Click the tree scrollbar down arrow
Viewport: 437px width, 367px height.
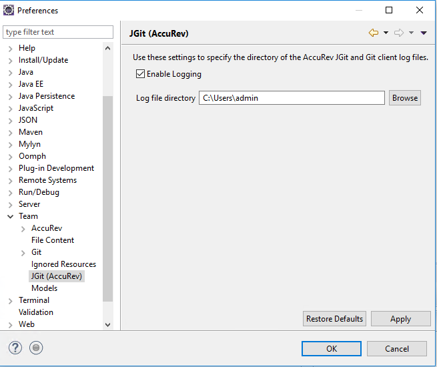108,324
